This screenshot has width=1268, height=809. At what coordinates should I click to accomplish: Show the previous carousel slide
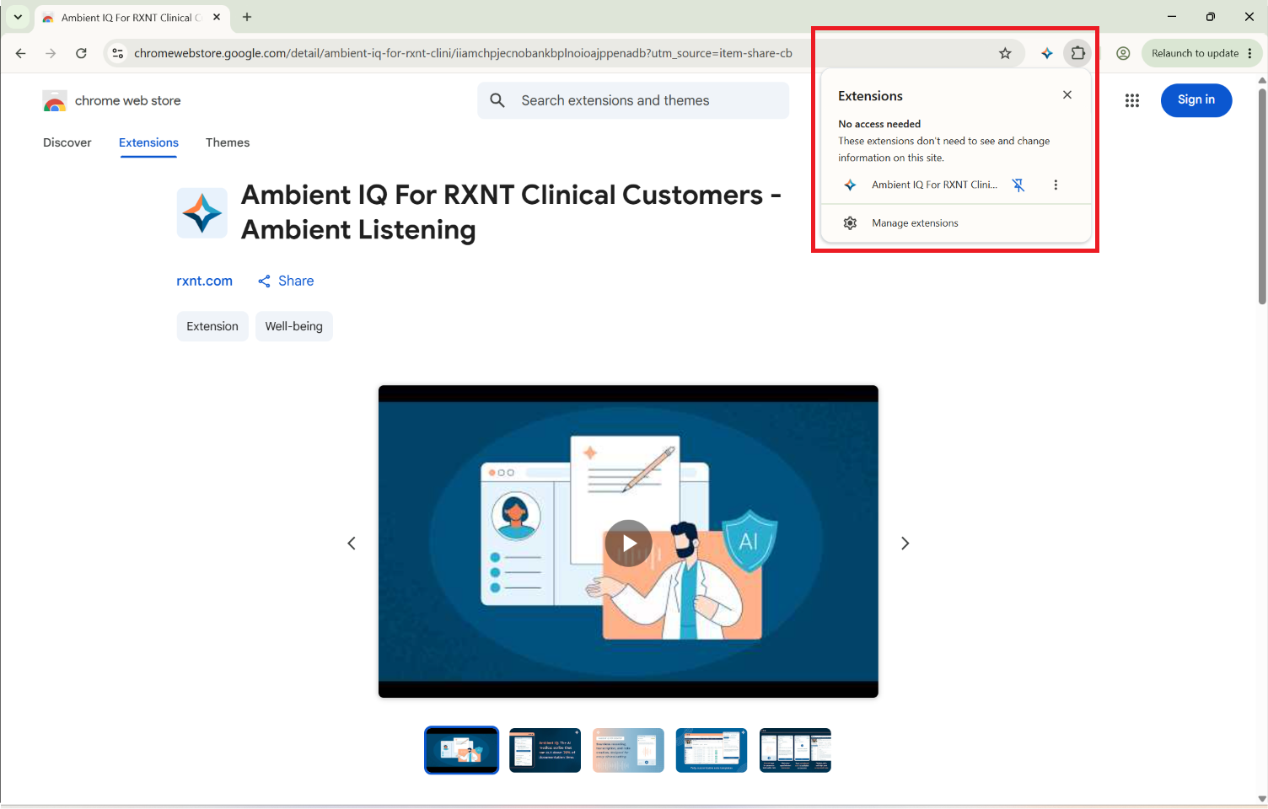click(352, 544)
